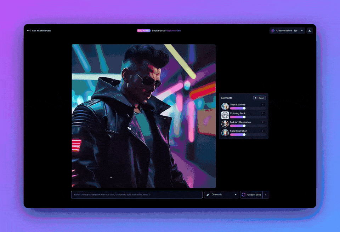Screen dimensions: 340x232
Task: Click the generated cyberpunk man image
Action: tap(144, 116)
